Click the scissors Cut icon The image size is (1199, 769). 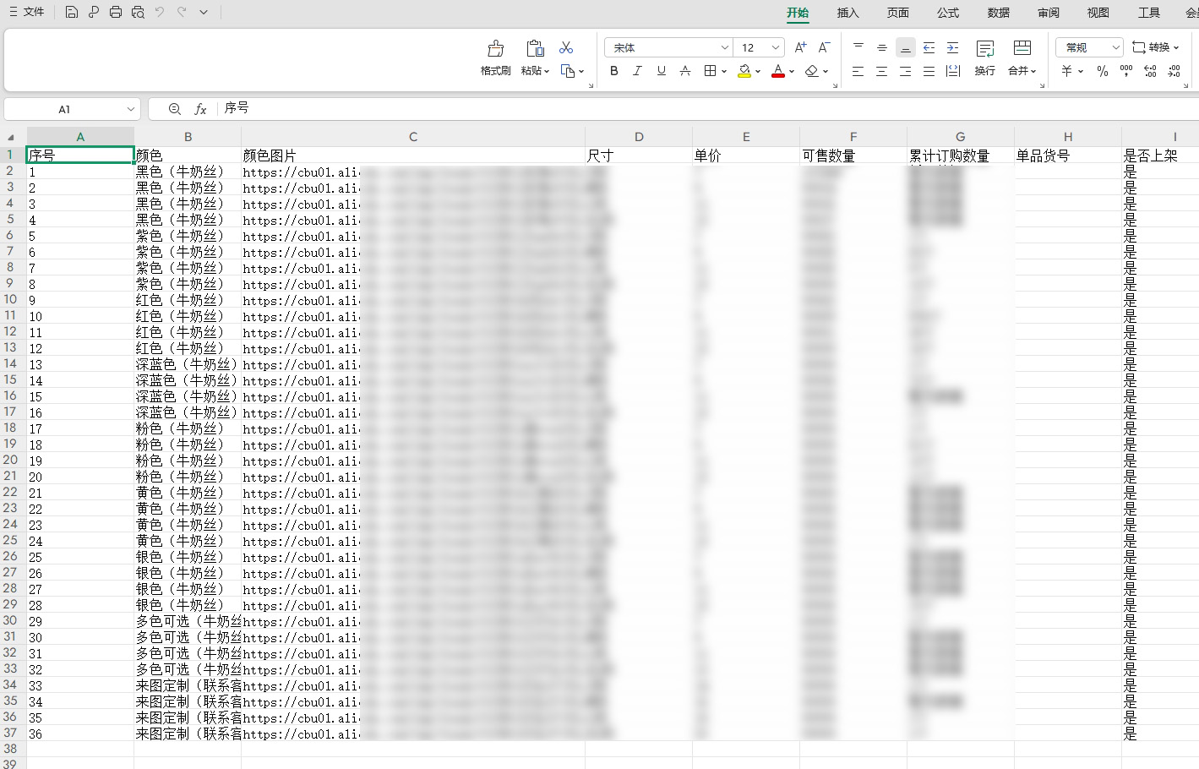(x=565, y=46)
